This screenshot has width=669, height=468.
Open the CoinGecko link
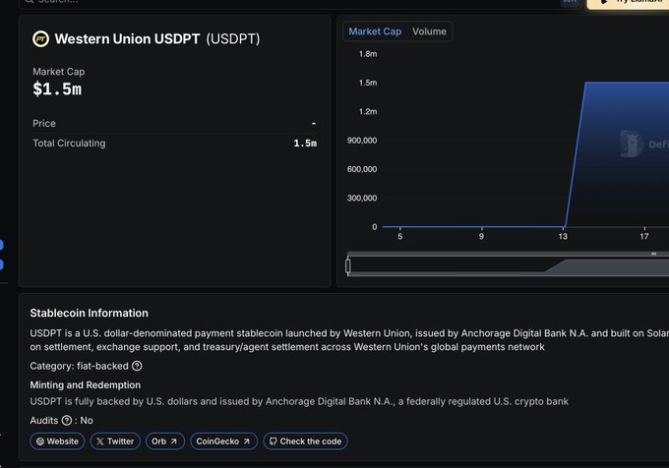click(223, 441)
